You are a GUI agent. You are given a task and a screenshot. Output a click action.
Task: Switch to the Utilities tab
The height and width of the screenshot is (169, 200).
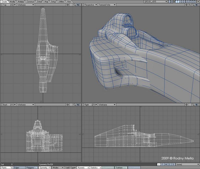coord(61,1)
